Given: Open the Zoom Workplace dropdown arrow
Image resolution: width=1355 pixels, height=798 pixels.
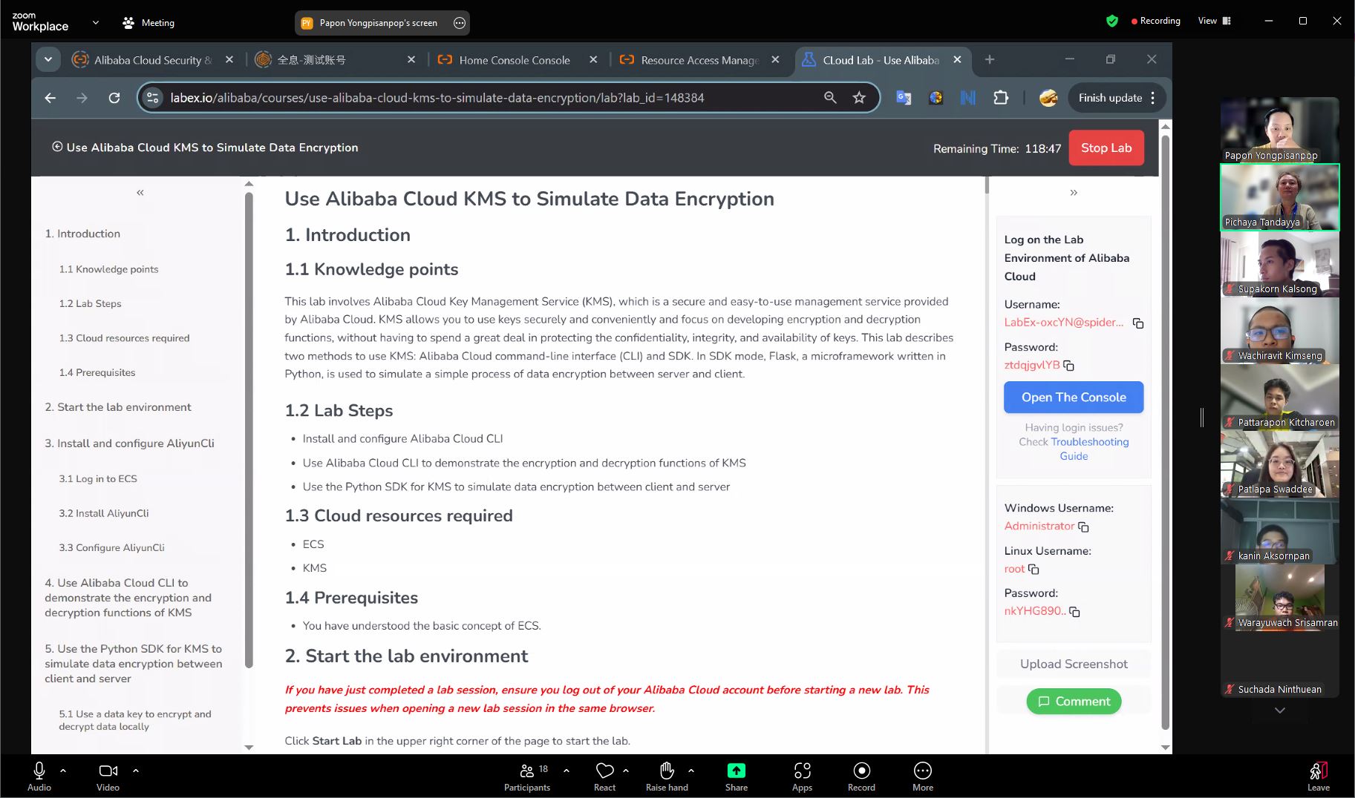Looking at the screenshot, I should pyautogui.click(x=96, y=22).
